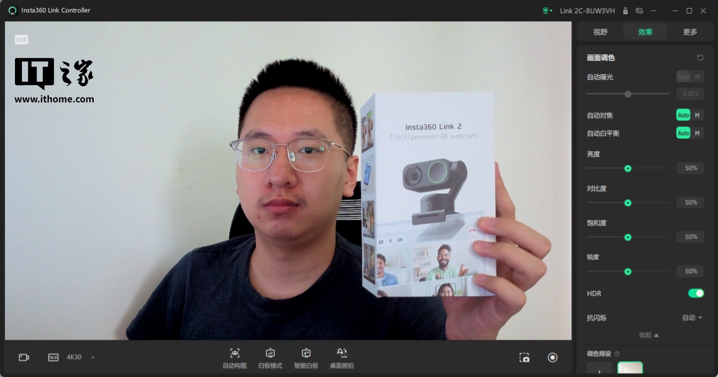The image size is (718, 377).
Task: Collapse the panel with 收起
Action: click(649, 335)
